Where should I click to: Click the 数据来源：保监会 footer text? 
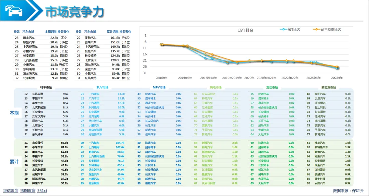pos(348,191)
